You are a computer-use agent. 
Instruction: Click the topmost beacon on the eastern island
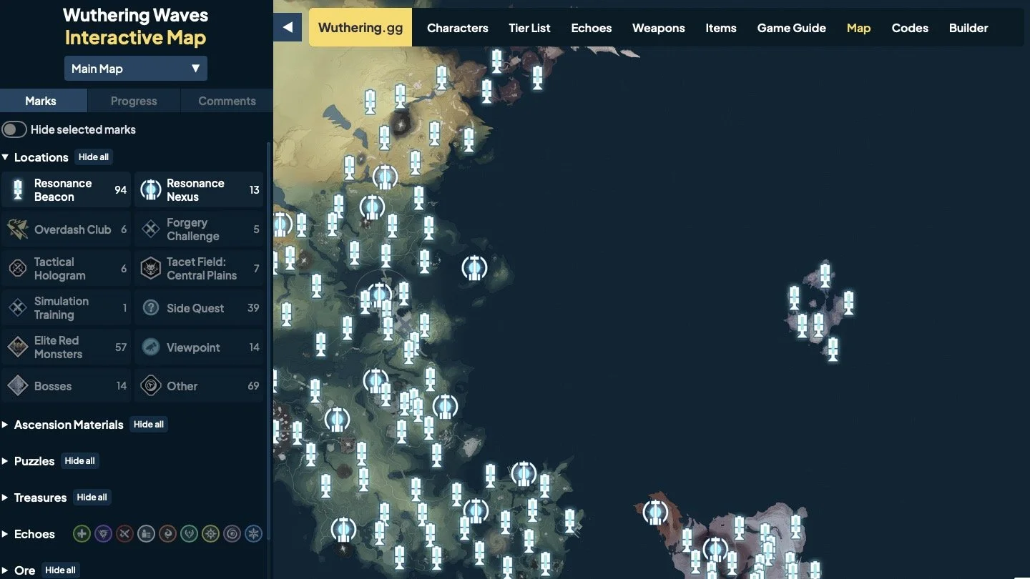coord(825,276)
